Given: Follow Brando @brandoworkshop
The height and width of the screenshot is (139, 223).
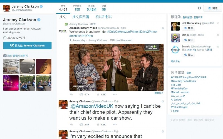Looking at the screenshot, I should tap(188, 55).
